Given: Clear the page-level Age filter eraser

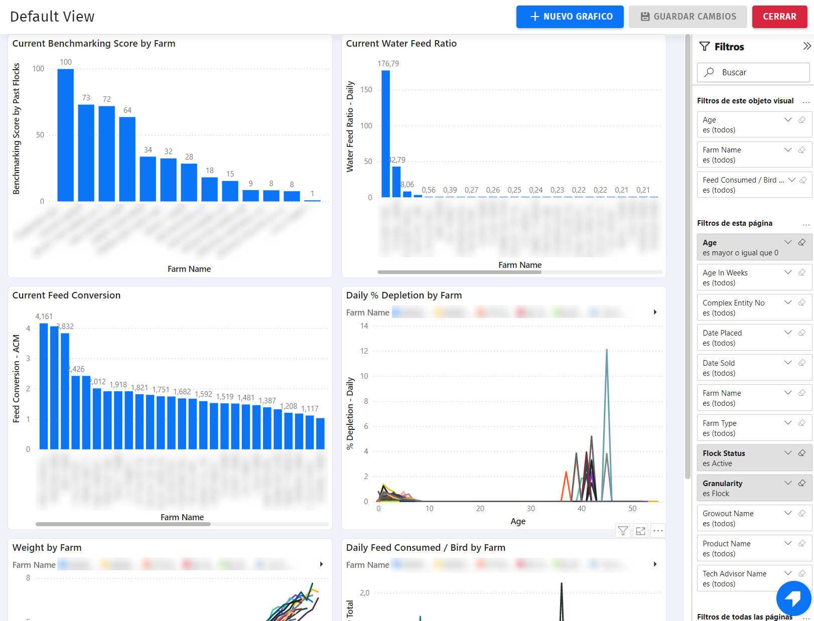Looking at the screenshot, I should coord(802,242).
